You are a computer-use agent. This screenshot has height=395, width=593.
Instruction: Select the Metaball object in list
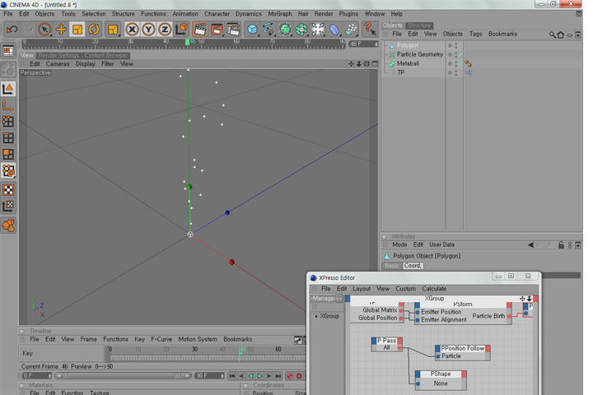[408, 63]
